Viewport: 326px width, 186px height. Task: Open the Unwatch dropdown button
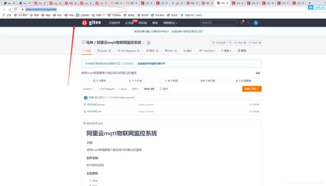pos(220,43)
